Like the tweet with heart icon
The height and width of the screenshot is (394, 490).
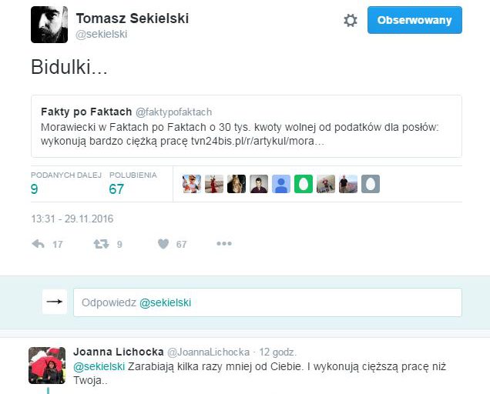tap(163, 244)
